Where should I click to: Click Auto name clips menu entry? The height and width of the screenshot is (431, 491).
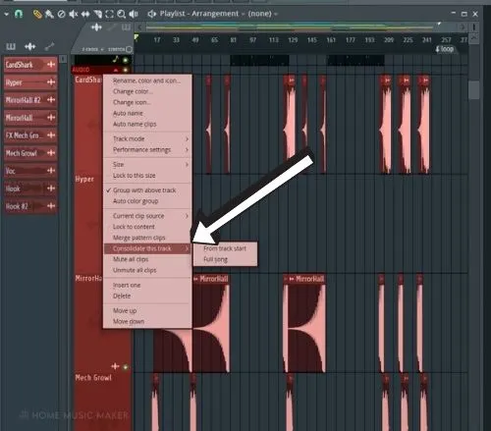[x=147, y=124]
